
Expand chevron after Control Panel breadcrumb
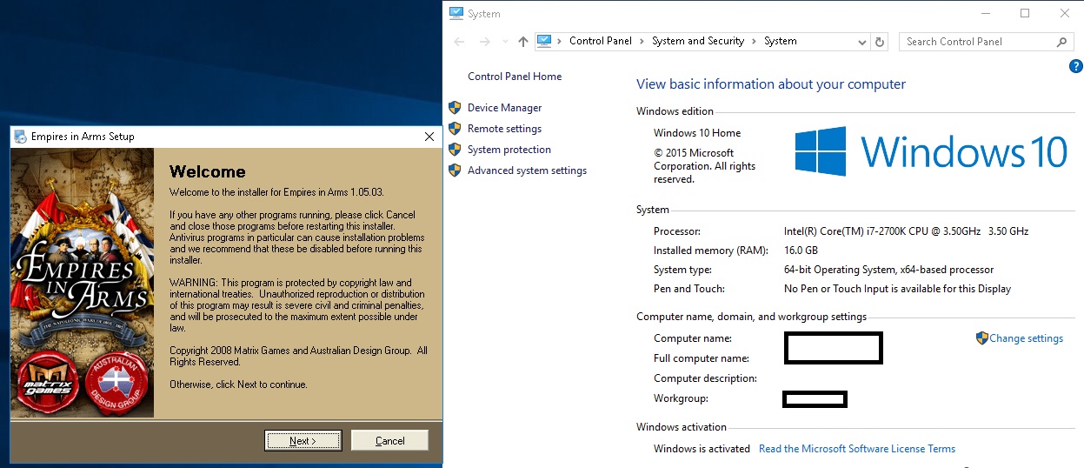coord(642,41)
